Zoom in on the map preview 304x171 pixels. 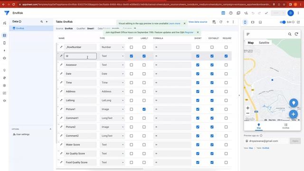pos(247,108)
